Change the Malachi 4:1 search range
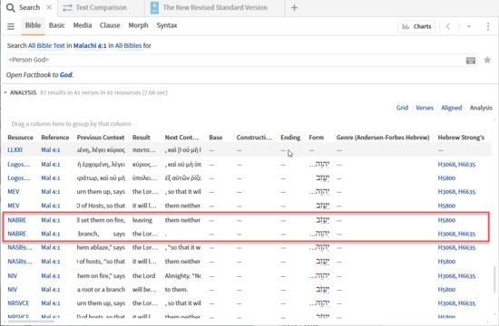499x326 pixels. pos(90,46)
